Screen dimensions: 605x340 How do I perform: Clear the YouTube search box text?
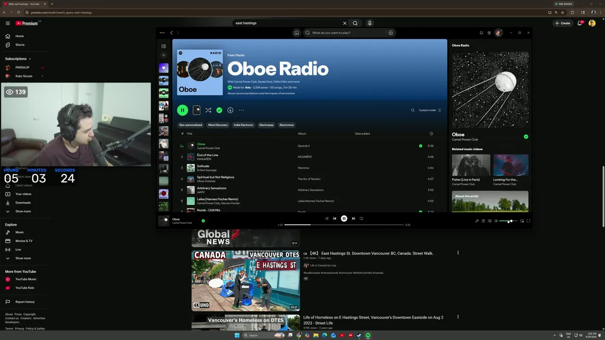pos(345,23)
